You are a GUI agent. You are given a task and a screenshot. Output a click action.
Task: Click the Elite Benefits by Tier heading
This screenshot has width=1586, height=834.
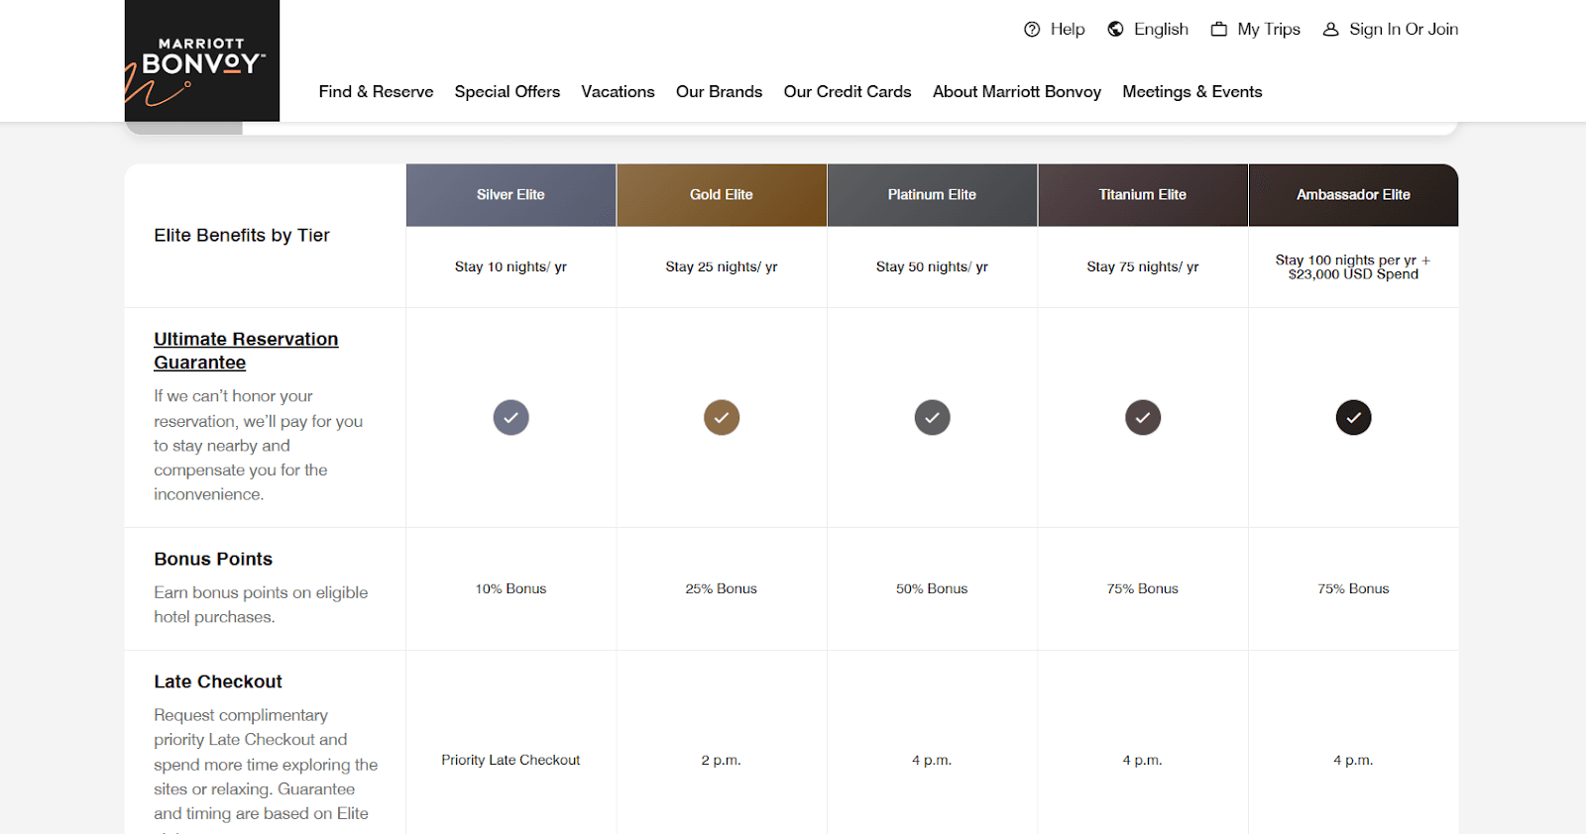point(242,236)
